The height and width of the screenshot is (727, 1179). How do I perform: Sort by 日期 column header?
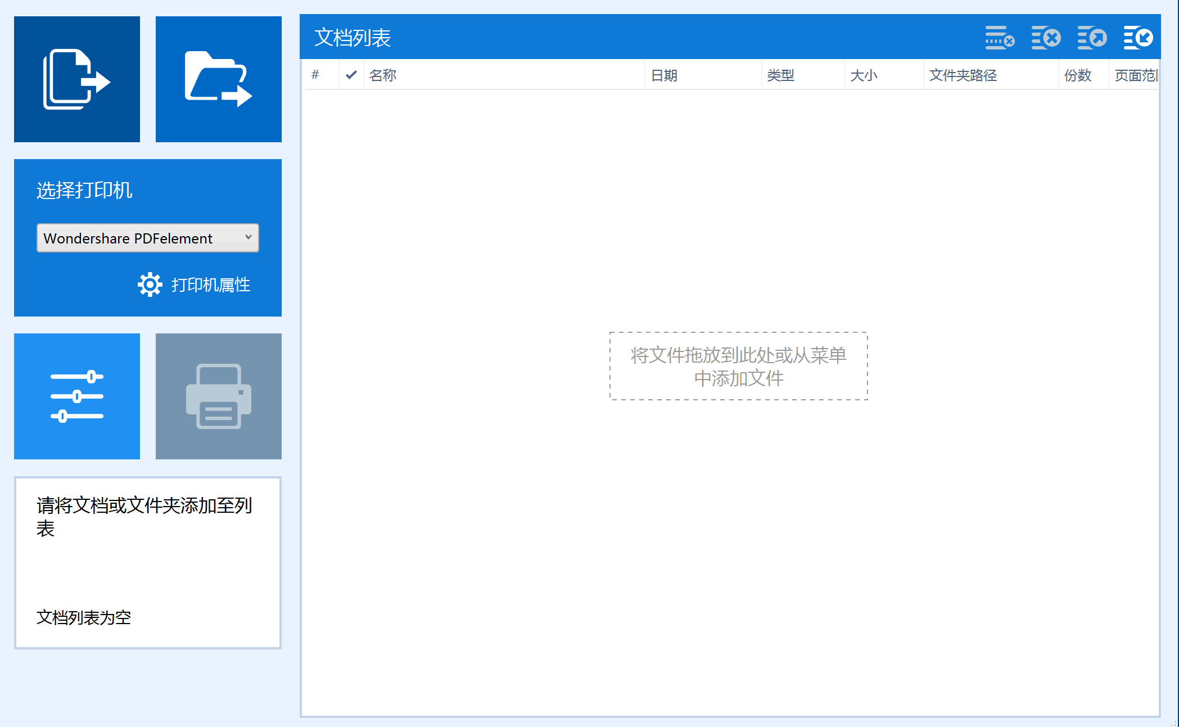(664, 75)
